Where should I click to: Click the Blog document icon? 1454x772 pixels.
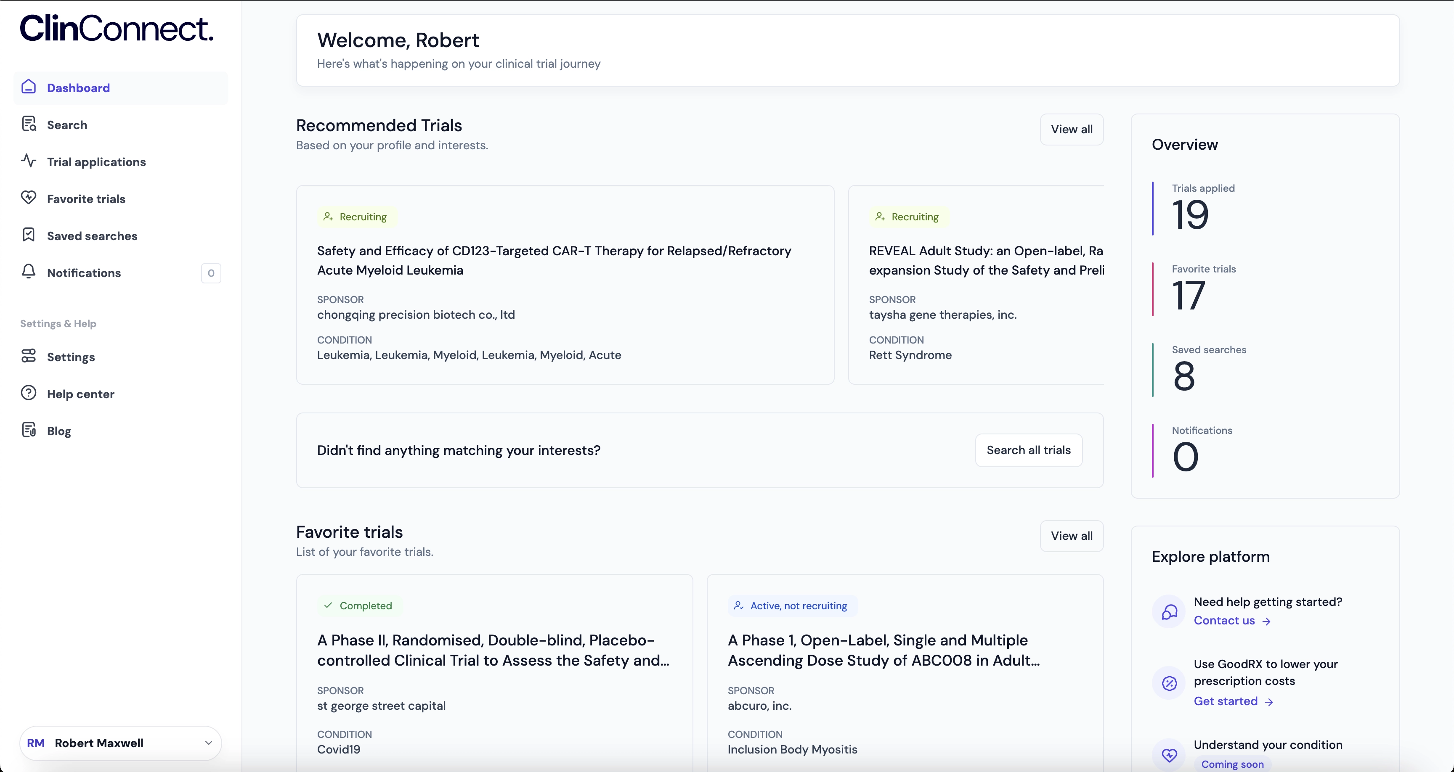click(x=29, y=430)
